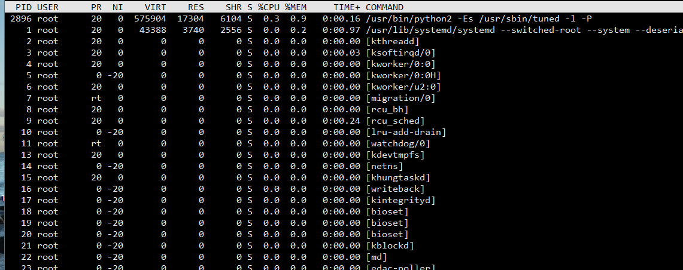
Task: Select the %CPU column header
Action: pyautogui.click(x=269, y=7)
